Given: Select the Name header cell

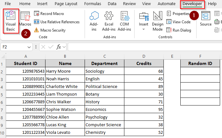Looking at the screenshot, I should pyautogui.click(x=65, y=63).
